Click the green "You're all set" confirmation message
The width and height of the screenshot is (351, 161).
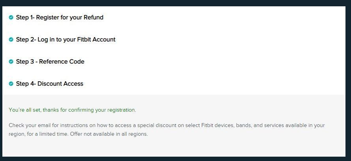[72, 110]
